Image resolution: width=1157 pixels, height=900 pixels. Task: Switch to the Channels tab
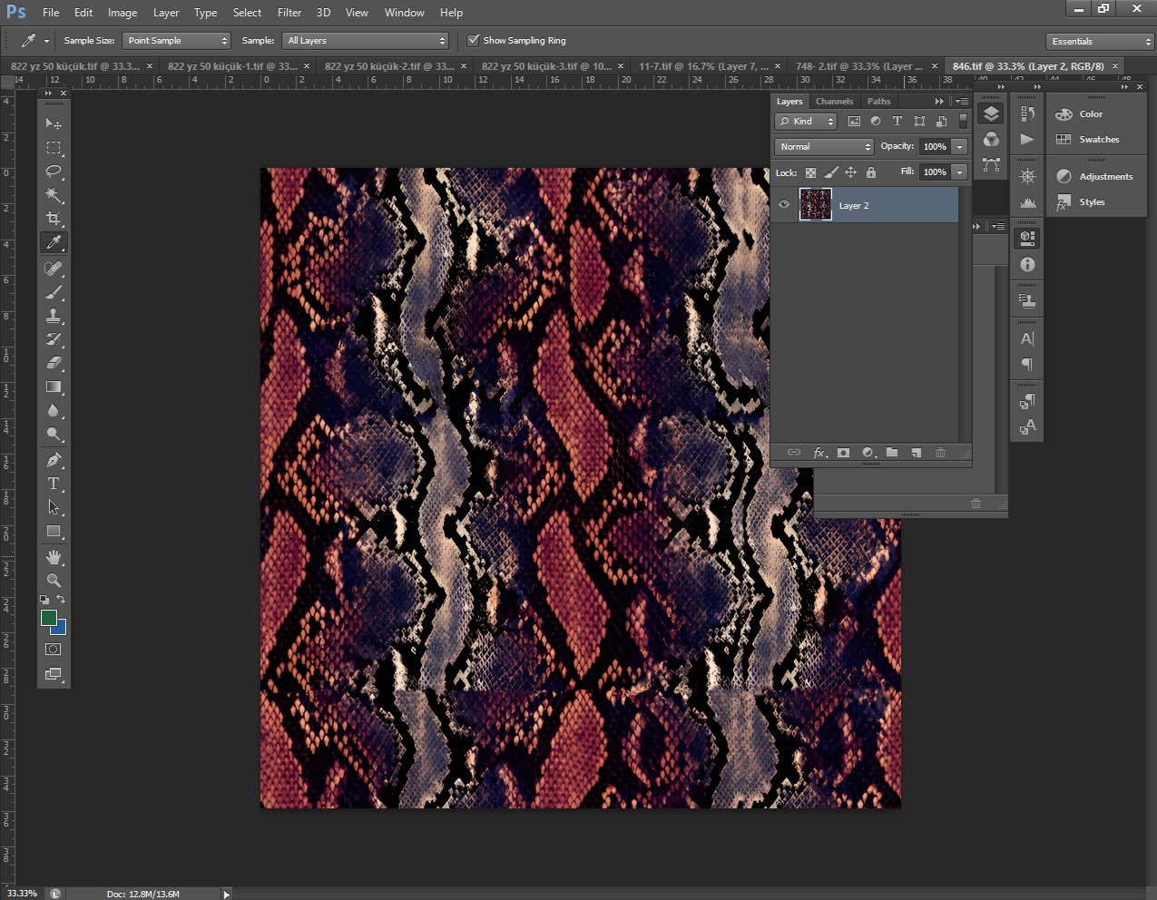point(834,102)
